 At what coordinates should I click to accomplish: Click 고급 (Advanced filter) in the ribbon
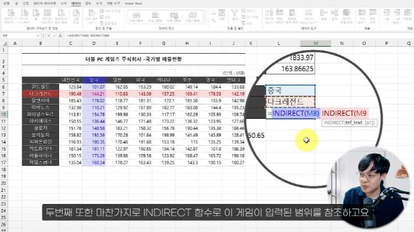(247, 23)
